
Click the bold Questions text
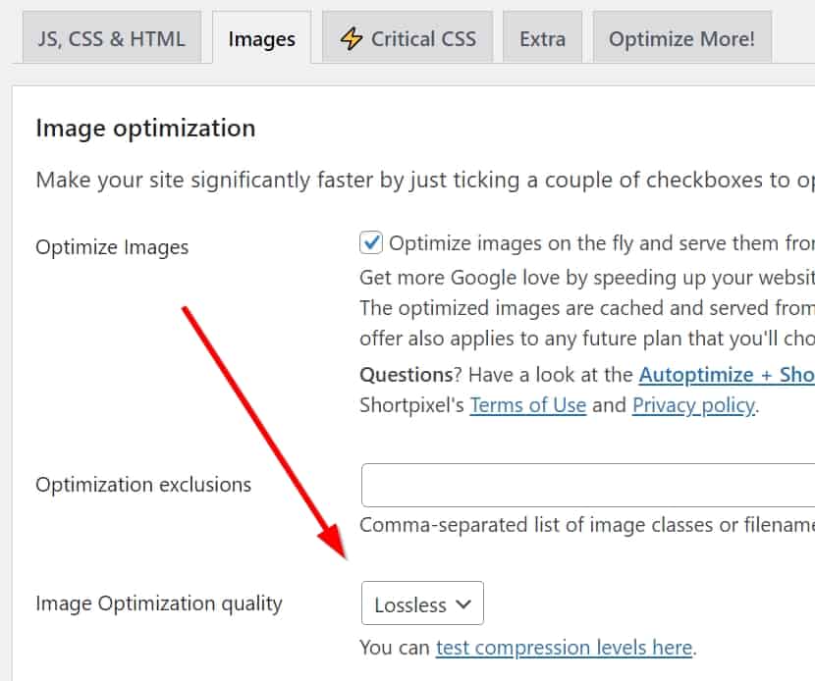407,374
